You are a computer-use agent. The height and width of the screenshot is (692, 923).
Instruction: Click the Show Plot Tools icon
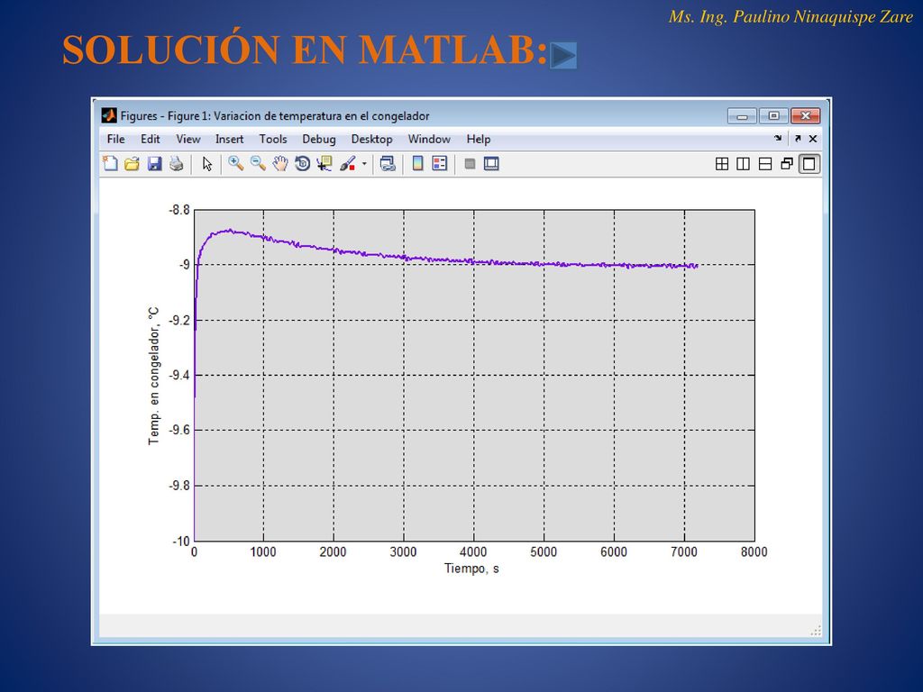(491, 164)
